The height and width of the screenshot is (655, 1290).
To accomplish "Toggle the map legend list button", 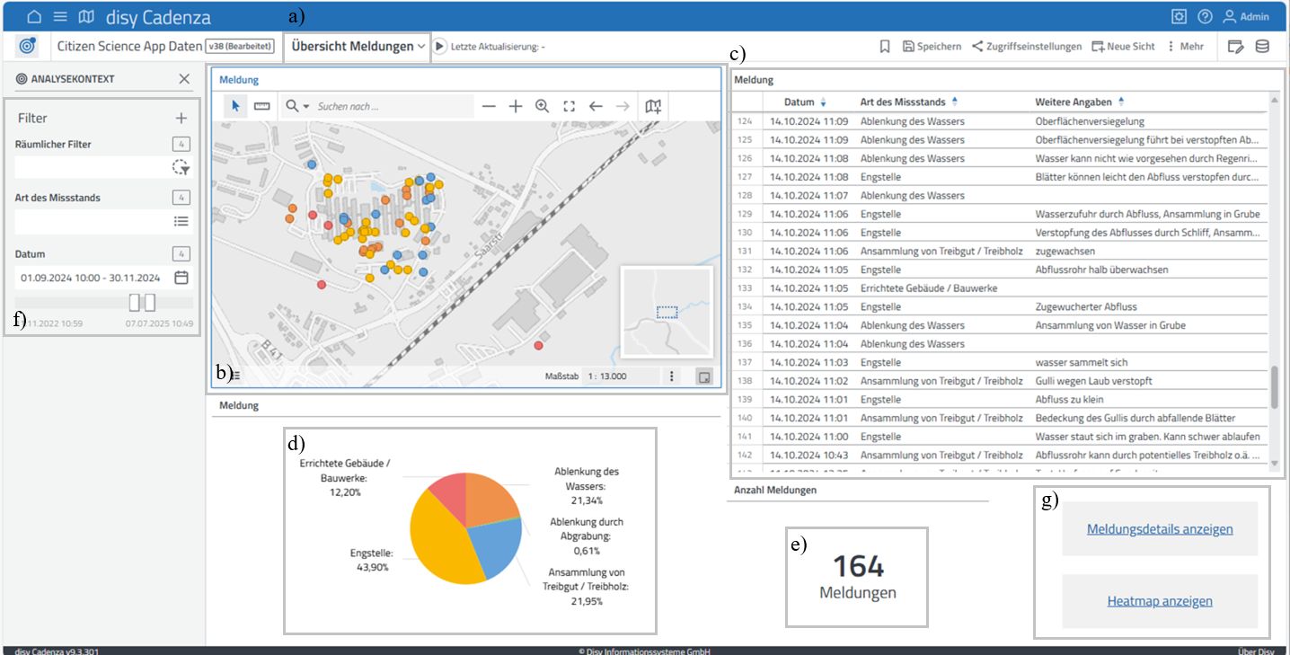I will [x=234, y=376].
